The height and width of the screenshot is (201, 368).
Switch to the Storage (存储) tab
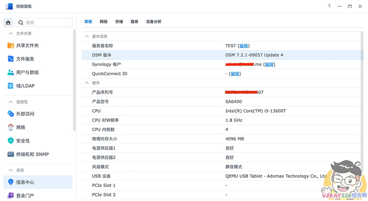(119, 22)
